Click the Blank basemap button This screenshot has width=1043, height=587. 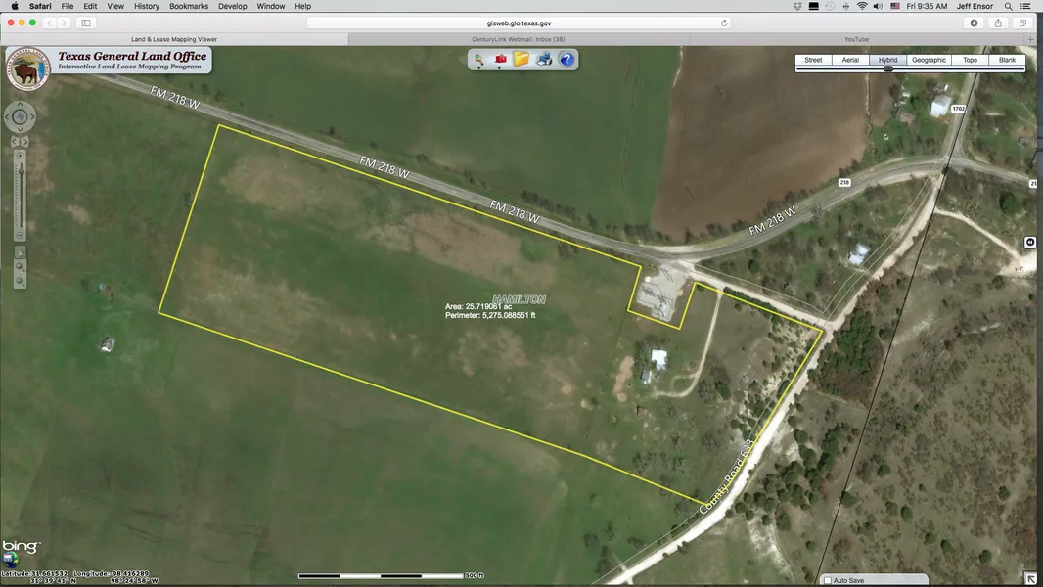point(1007,60)
